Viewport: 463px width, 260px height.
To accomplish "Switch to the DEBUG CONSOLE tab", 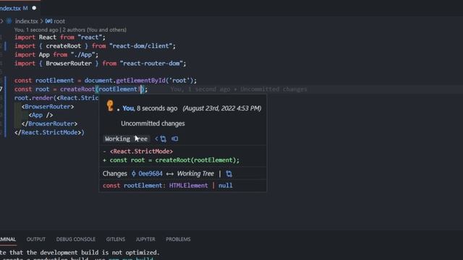I will click(75, 239).
